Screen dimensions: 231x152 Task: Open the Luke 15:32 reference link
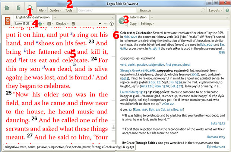pyautogui.click(x=218, y=123)
